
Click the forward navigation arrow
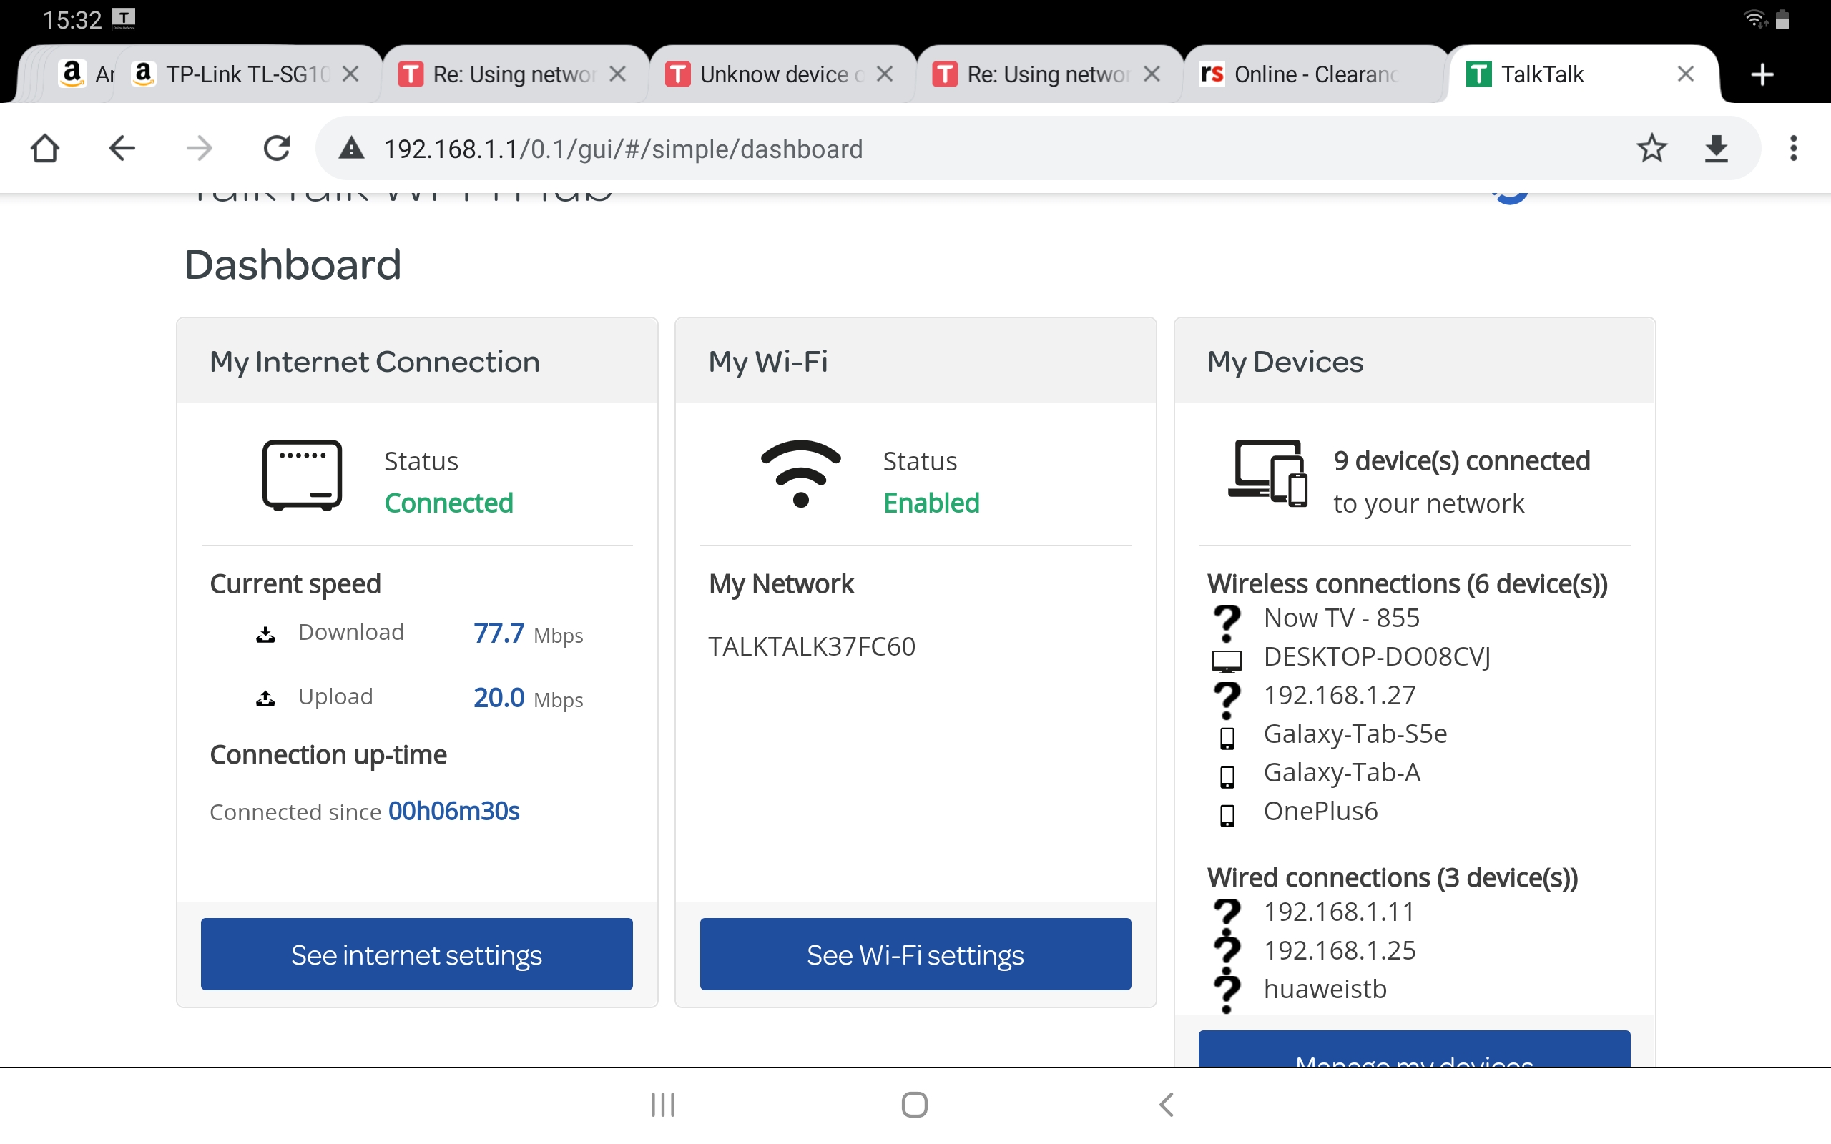(x=198, y=147)
